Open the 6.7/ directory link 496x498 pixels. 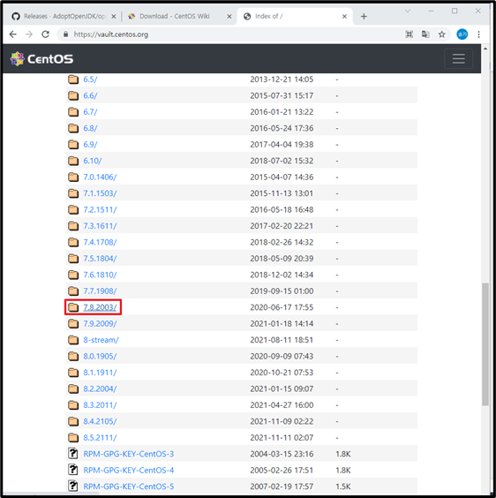(x=90, y=112)
